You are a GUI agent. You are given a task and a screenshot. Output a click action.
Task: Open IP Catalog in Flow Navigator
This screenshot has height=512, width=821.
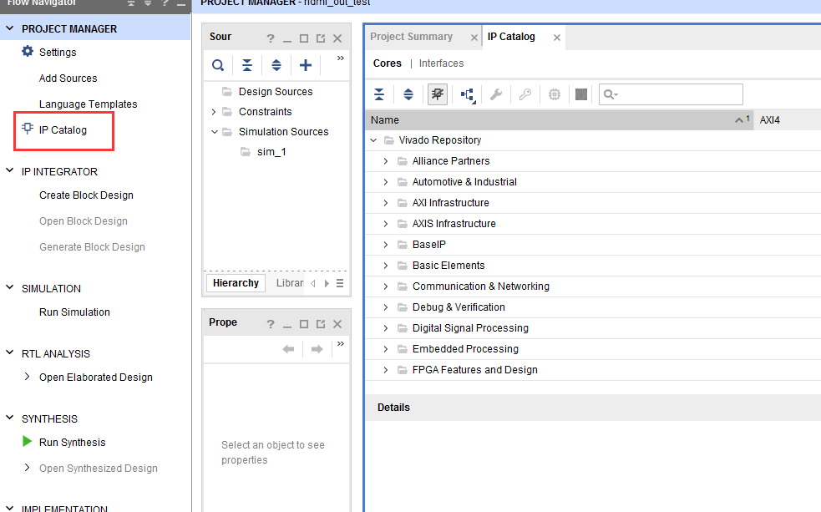coord(63,129)
